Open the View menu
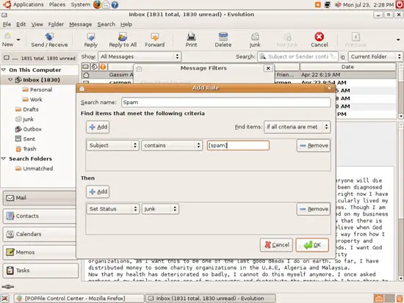This screenshot has height=303, width=404. [37, 24]
